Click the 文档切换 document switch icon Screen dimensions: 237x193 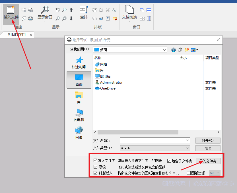coord(129,9)
